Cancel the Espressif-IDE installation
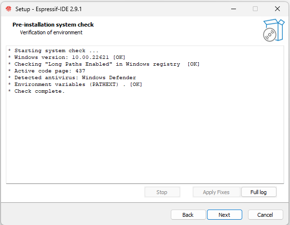Viewport: 290px width, 225px height. tap(265, 215)
